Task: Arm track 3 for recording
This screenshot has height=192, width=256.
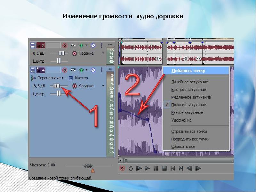Action: pyautogui.click(x=64, y=45)
